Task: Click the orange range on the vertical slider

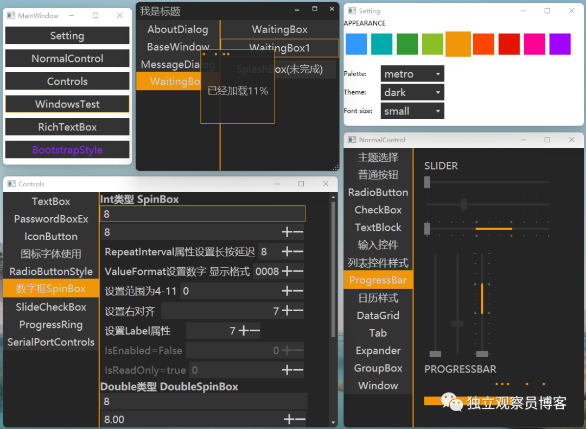Action: tap(482, 299)
